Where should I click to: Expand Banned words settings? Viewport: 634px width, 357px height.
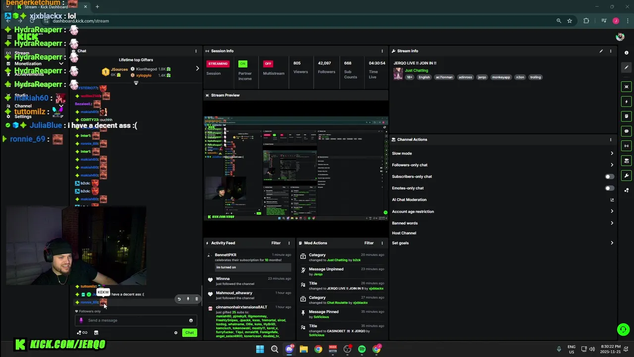pos(612,223)
